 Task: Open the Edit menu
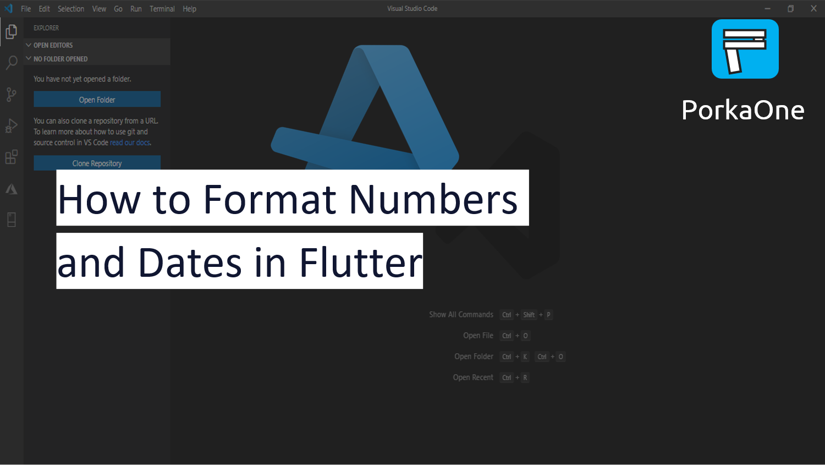pos(45,9)
